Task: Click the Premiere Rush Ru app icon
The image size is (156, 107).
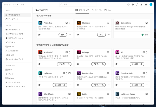Action: [x=117, y=73]
